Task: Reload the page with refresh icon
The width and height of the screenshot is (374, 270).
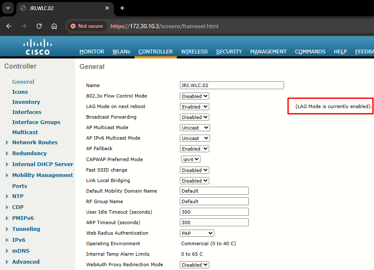Action: pos(39,26)
